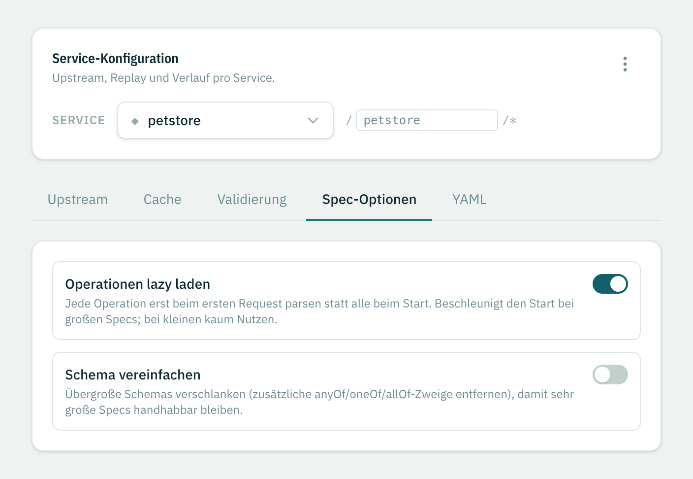The width and height of the screenshot is (693, 479).
Task: Click the 'Upstream, Replay und Verlauf' subtitle
Action: point(163,78)
